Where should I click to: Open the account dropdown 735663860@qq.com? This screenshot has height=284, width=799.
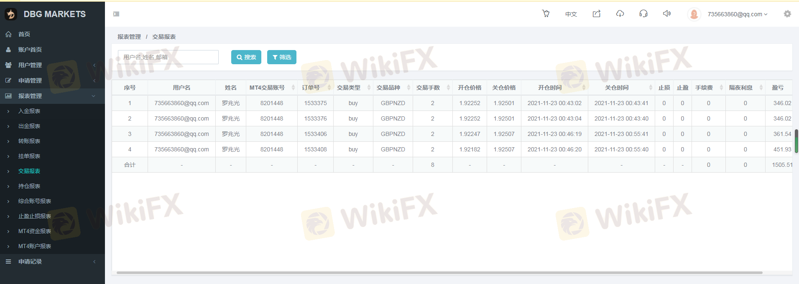pos(738,14)
